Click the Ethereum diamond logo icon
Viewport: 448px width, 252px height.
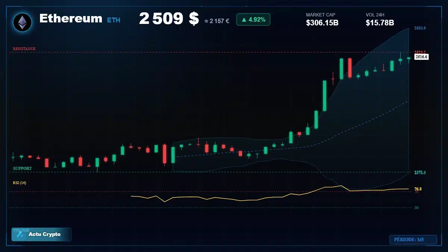tap(22, 22)
